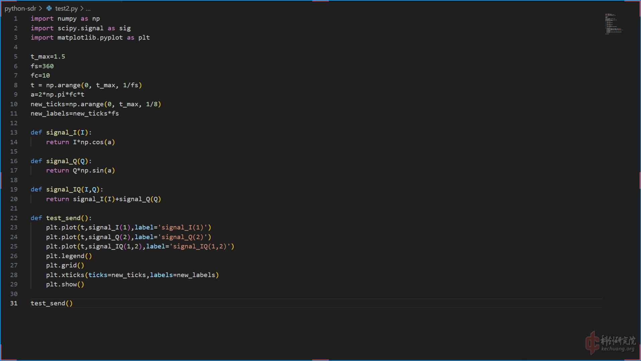Screen dimensions: 641x361
Task: Click the fs=360 assignment line
Action: pyautogui.click(x=42, y=66)
